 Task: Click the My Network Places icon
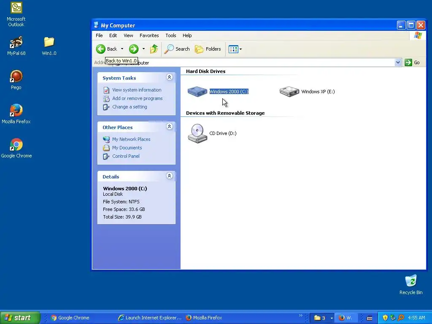[106, 139]
